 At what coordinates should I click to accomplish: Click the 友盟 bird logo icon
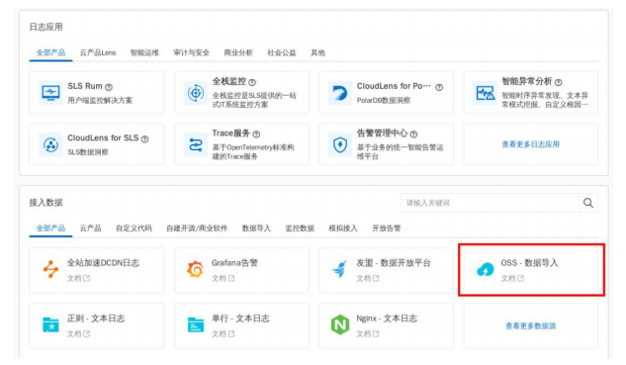click(x=340, y=269)
